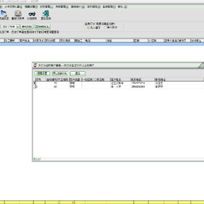The height and width of the screenshot is (204, 204).
Task: Click the address cell in row 1
Action: [x=179, y=83]
